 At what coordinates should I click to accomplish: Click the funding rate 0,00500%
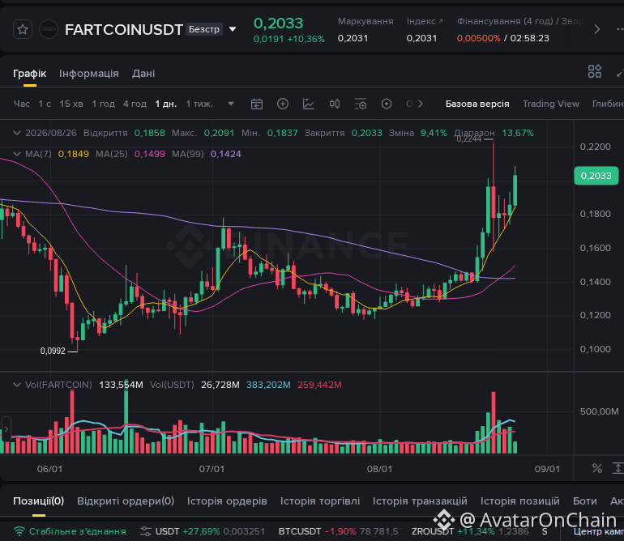(478, 38)
